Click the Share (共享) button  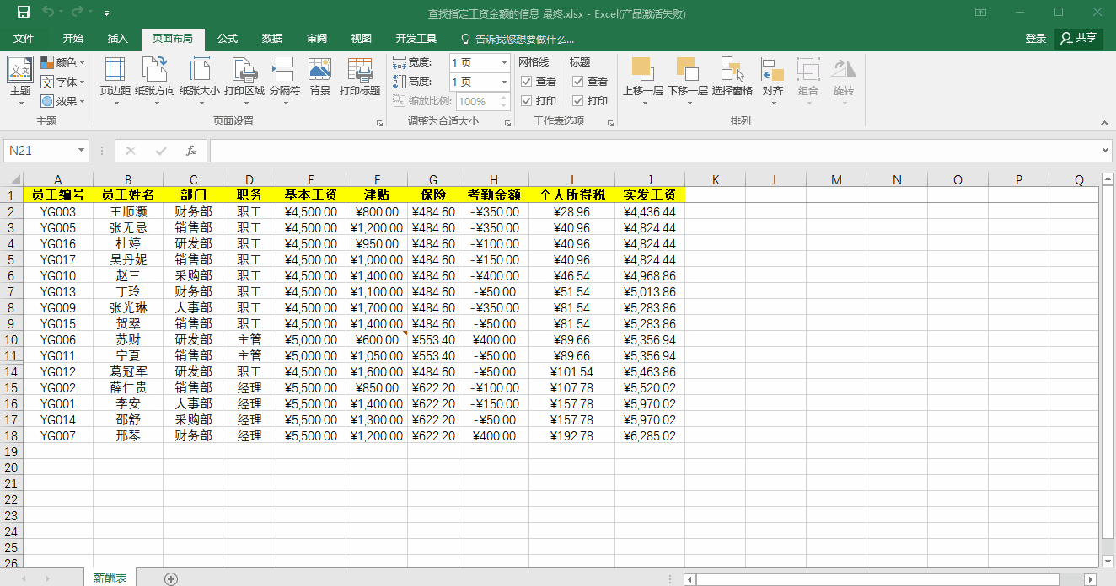[x=1079, y=39]
